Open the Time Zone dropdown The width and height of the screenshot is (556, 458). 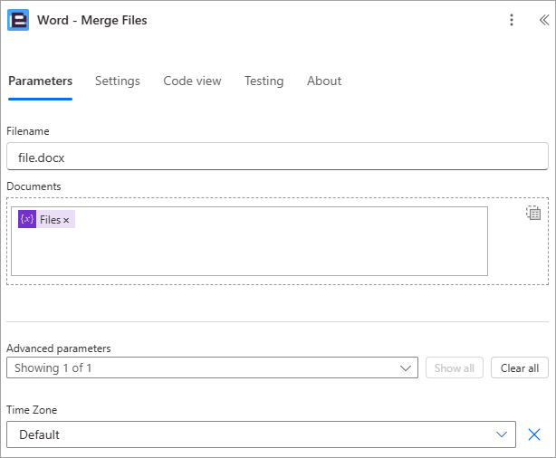tap(261, 434)
